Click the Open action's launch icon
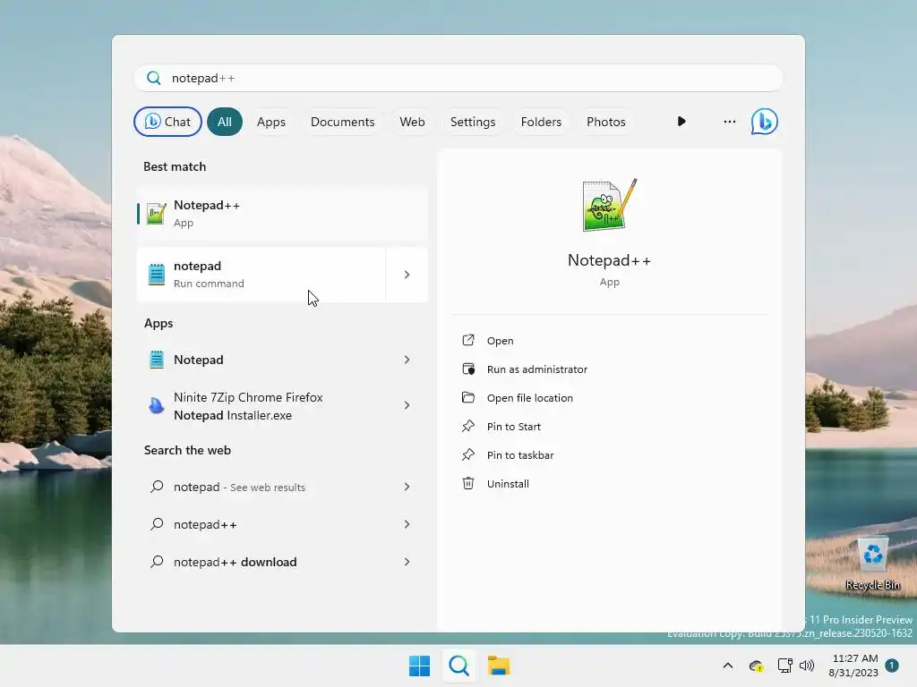917x687 pixels. [x=468, y=340]
